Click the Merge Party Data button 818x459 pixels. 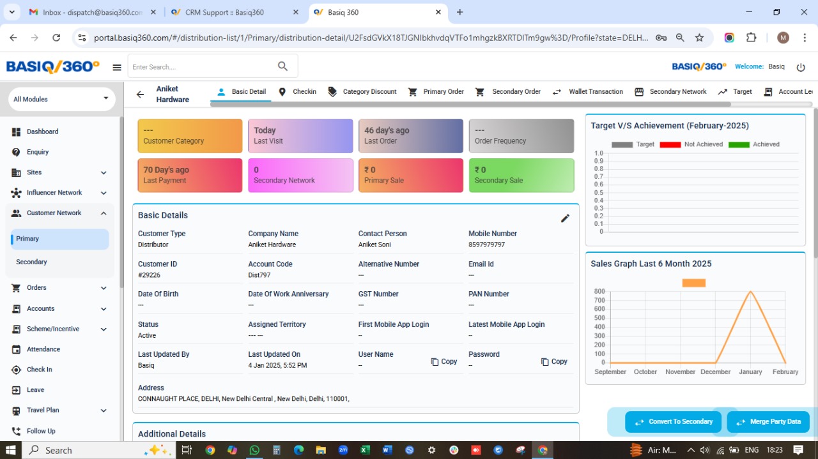point(768,421)
